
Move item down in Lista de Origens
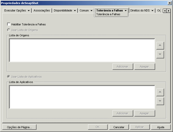point(160,54)
